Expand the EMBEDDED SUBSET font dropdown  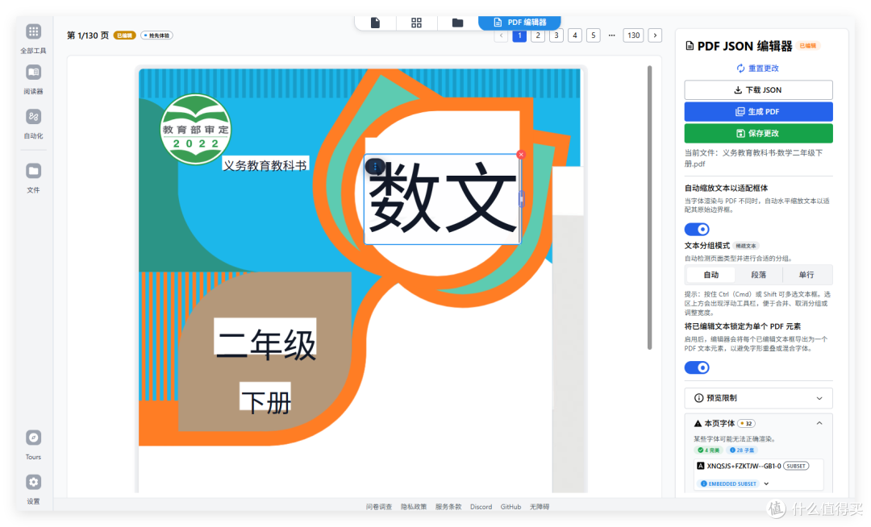point(767,483)
